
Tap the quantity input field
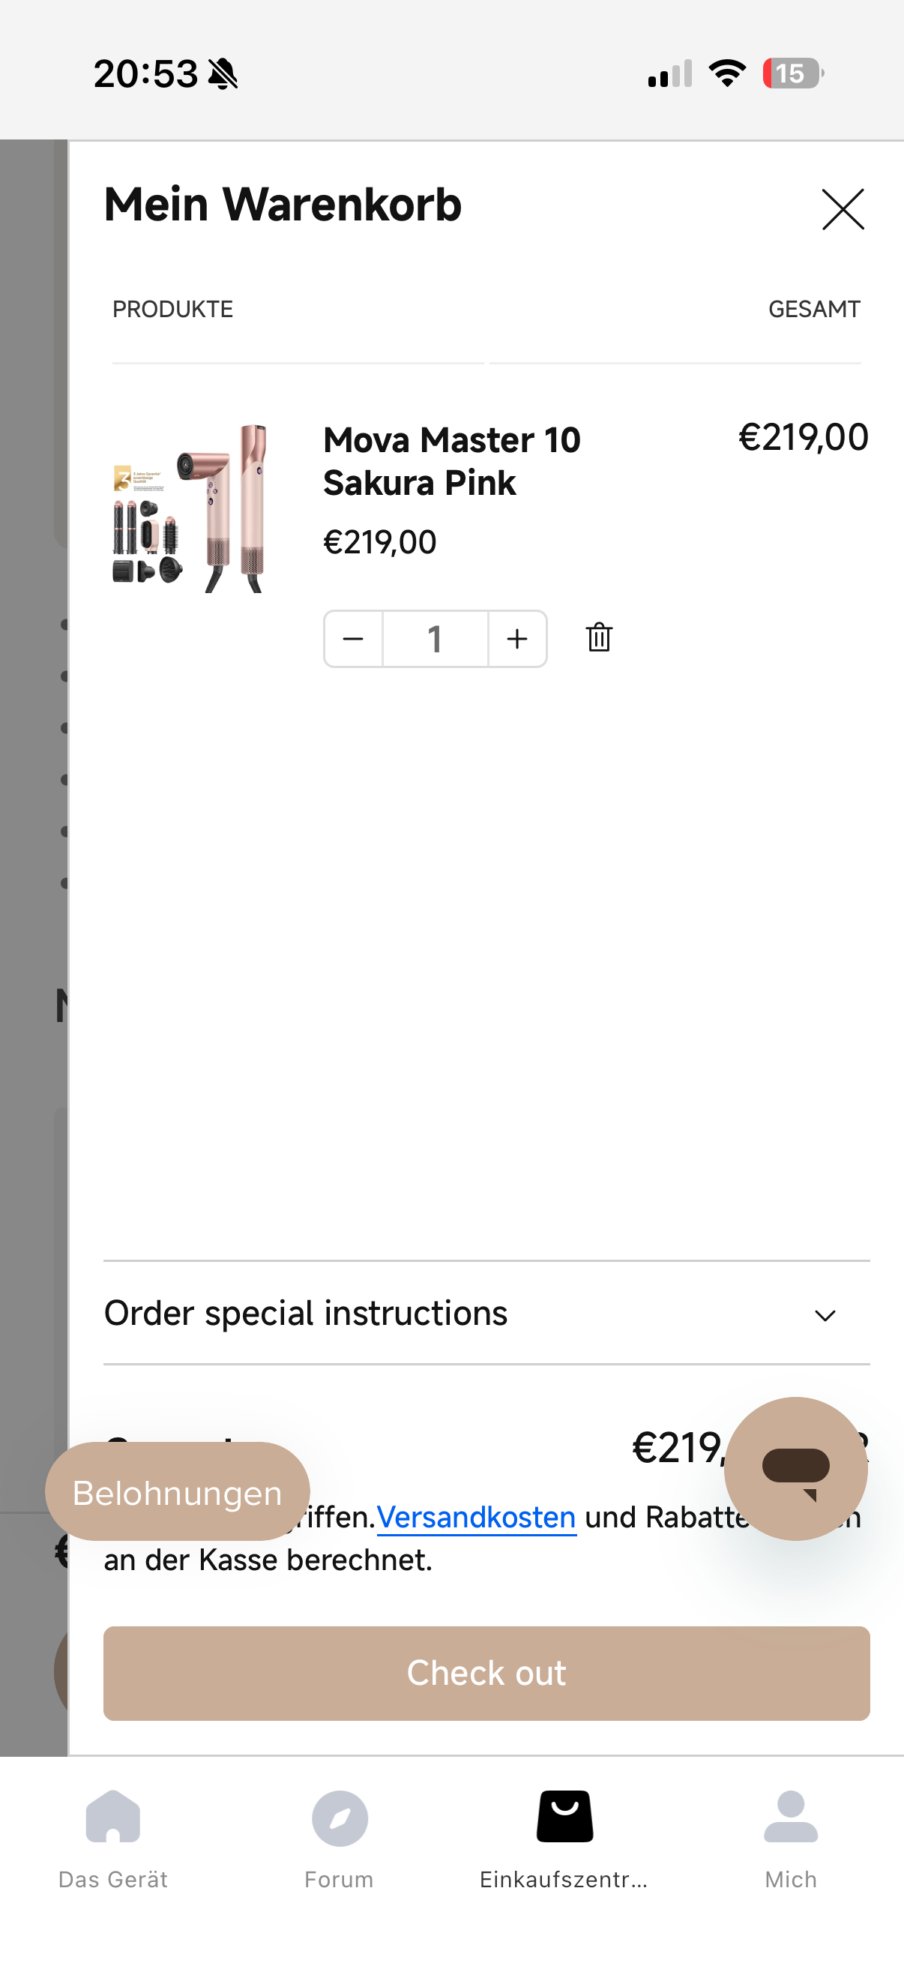point(435,639)
